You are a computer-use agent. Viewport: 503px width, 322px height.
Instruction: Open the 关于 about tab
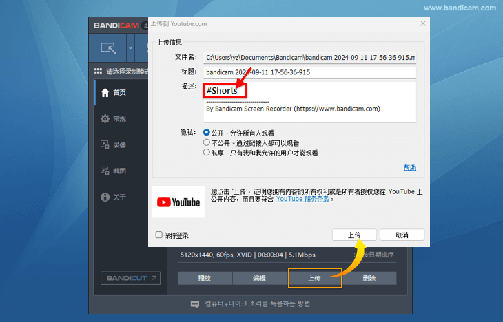119,197
